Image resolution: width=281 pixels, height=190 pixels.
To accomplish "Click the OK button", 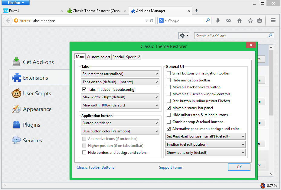I will (239, 167).
